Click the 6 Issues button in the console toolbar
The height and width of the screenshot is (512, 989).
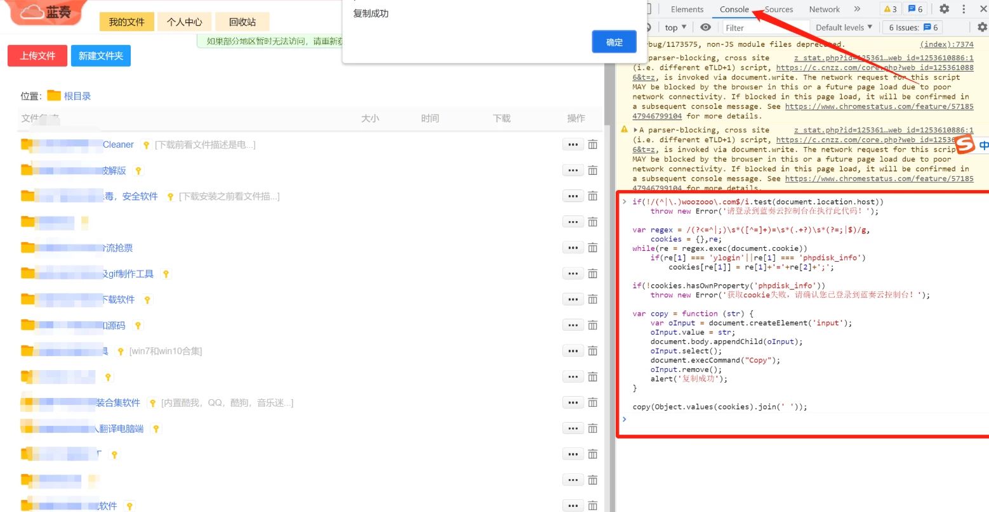click(x=913, y=27)
